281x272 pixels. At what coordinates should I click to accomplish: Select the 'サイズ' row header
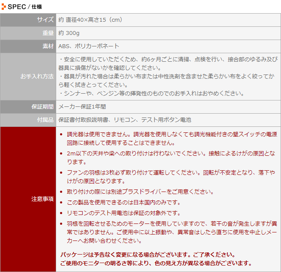(x=28, y=20)
